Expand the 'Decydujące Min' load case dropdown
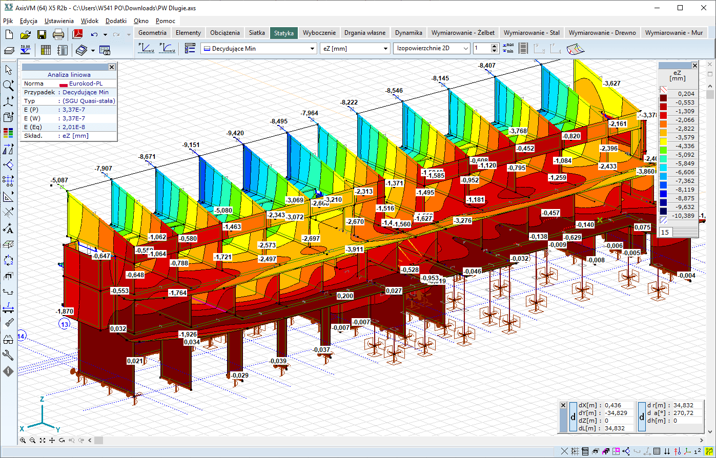 [312, 49]
